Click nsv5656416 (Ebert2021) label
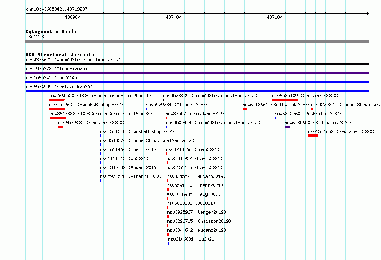 coord(194,167)
